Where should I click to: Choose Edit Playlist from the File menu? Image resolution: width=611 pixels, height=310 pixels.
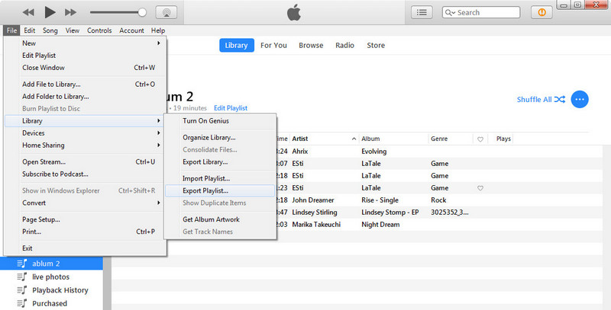coord(85,55)
